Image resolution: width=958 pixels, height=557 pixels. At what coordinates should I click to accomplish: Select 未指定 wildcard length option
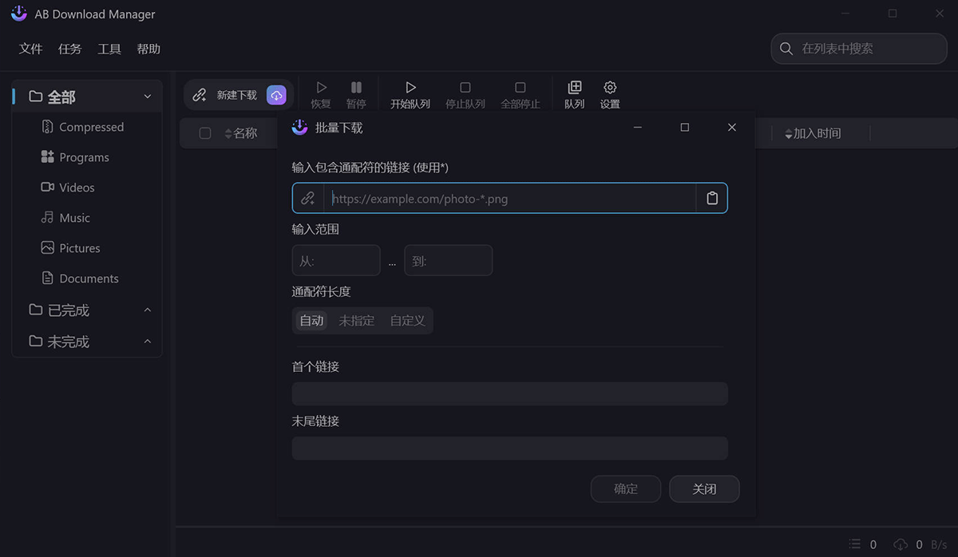point(357,321)
